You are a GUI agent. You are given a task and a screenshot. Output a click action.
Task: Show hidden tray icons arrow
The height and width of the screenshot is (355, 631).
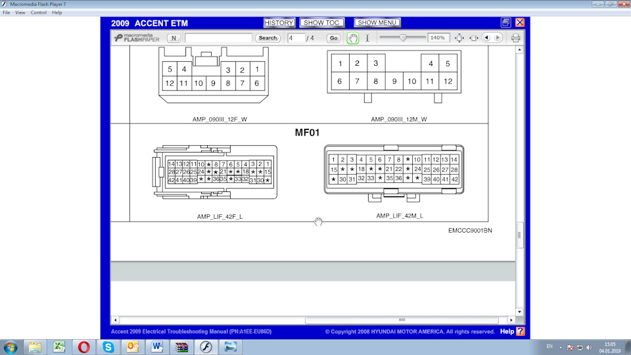tap(561, 347)
